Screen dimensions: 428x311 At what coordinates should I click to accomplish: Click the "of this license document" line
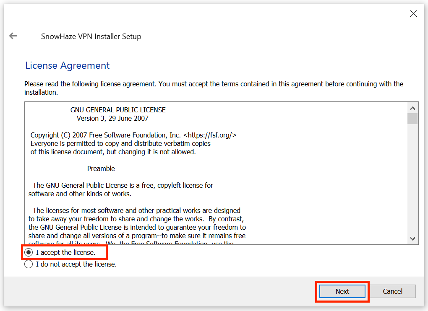[113, 152]
